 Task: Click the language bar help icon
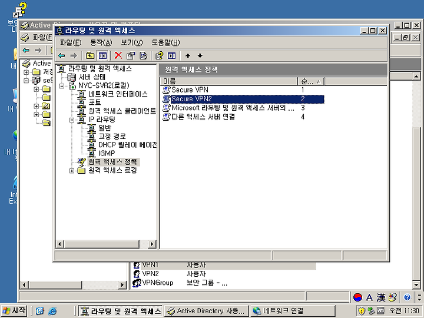pyautogui.click(x=407, y=297)
